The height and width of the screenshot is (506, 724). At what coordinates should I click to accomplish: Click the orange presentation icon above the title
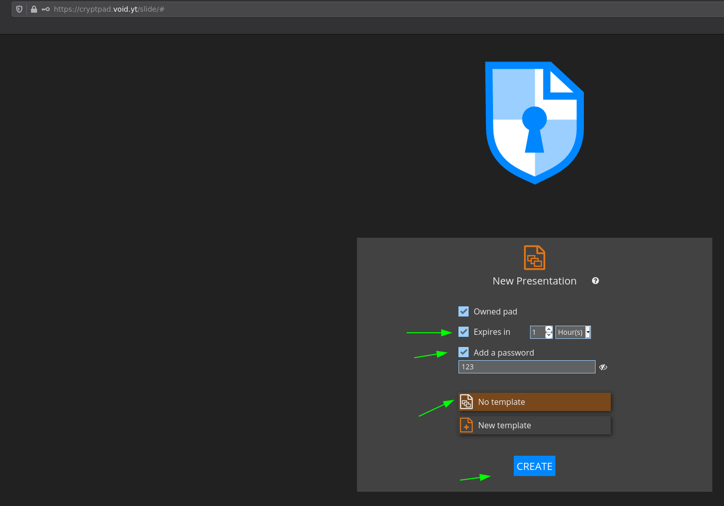coord(535,258)
